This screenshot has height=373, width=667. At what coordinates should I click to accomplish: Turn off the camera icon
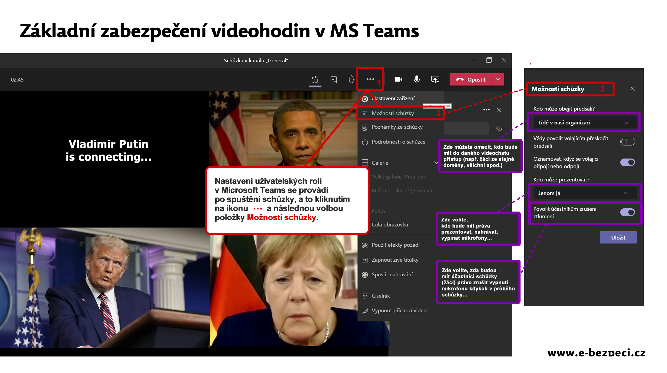click(x=398, y=79)
